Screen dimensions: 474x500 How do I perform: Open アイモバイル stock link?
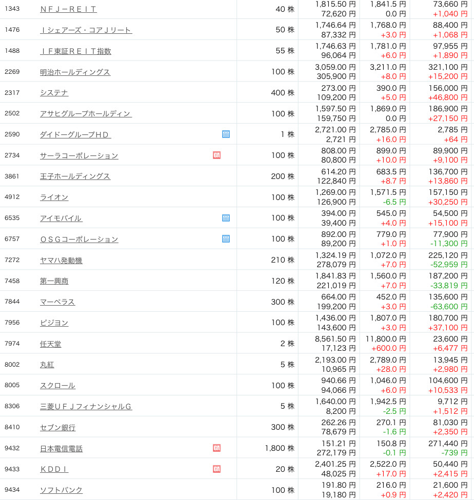coord(61,218)
